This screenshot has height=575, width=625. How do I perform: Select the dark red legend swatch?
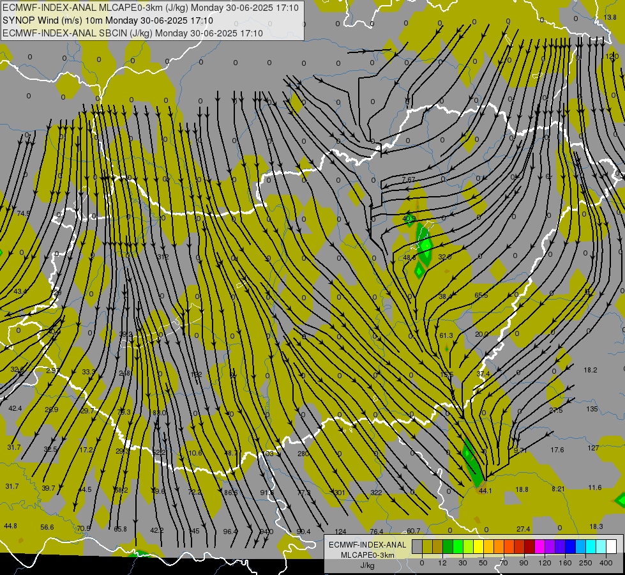pyautogui.click(x=530, y=547)
